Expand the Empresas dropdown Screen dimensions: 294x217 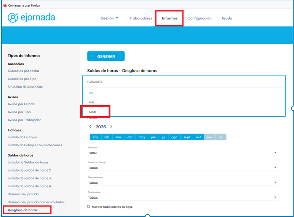[x=275, y=153]
